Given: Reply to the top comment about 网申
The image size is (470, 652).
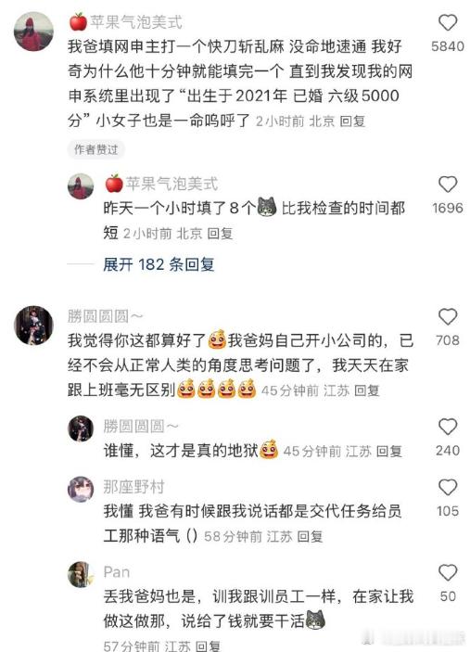Looking at the screenshot, I should click(x=352, y=121).
